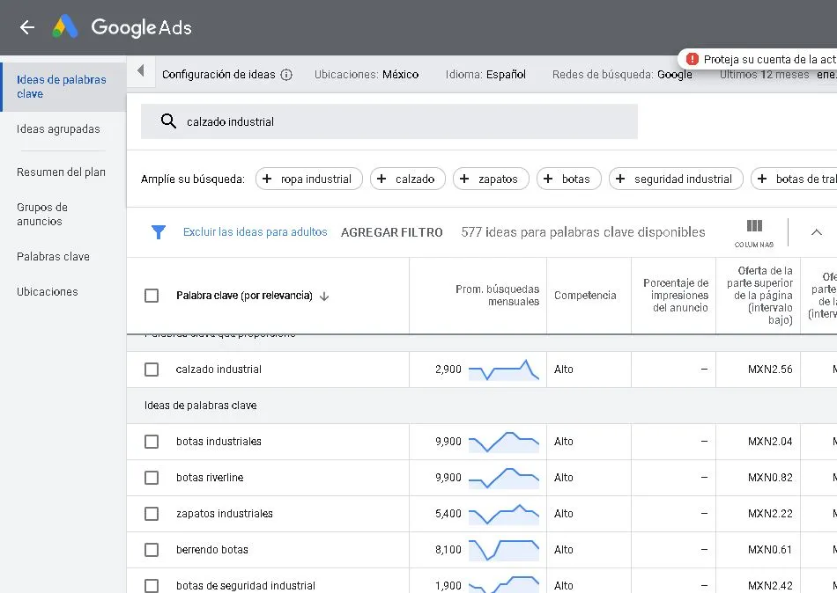
Task: Open the Últimos 12 meses date range
Action: point(777,75)
